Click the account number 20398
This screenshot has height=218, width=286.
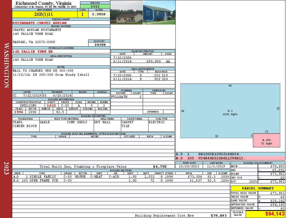[x=99, y=44]
